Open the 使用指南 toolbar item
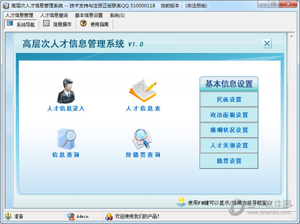The width and height of the screenshot is (300, 224). [94, 24]
